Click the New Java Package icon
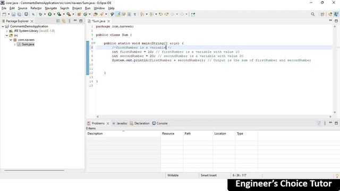 pos(79,14)
